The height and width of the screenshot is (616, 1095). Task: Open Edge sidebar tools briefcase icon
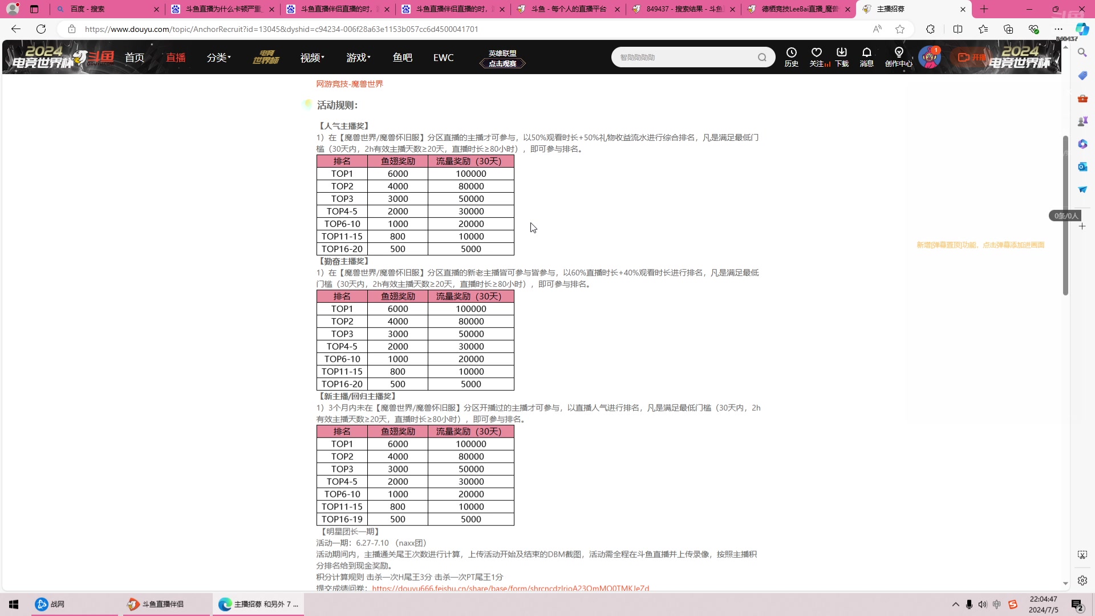coord(1082,98)
